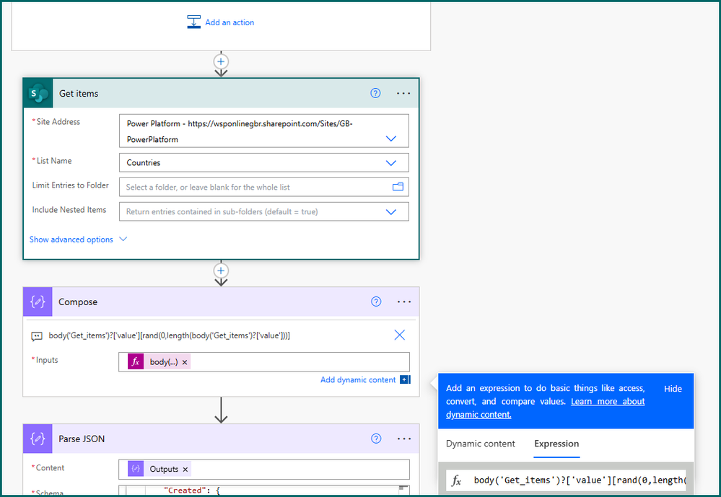Click the plus insert step above Get items
This screenshot has width=721, height=497.
point(221,61)
